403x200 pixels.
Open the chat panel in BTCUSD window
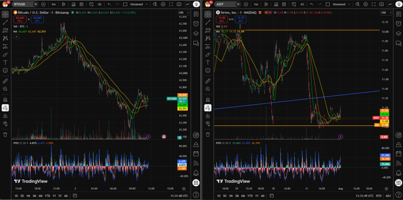[x=196, y=43]
